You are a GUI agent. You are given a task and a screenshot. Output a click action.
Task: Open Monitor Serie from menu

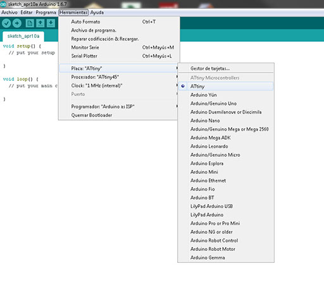click(119, 47)
